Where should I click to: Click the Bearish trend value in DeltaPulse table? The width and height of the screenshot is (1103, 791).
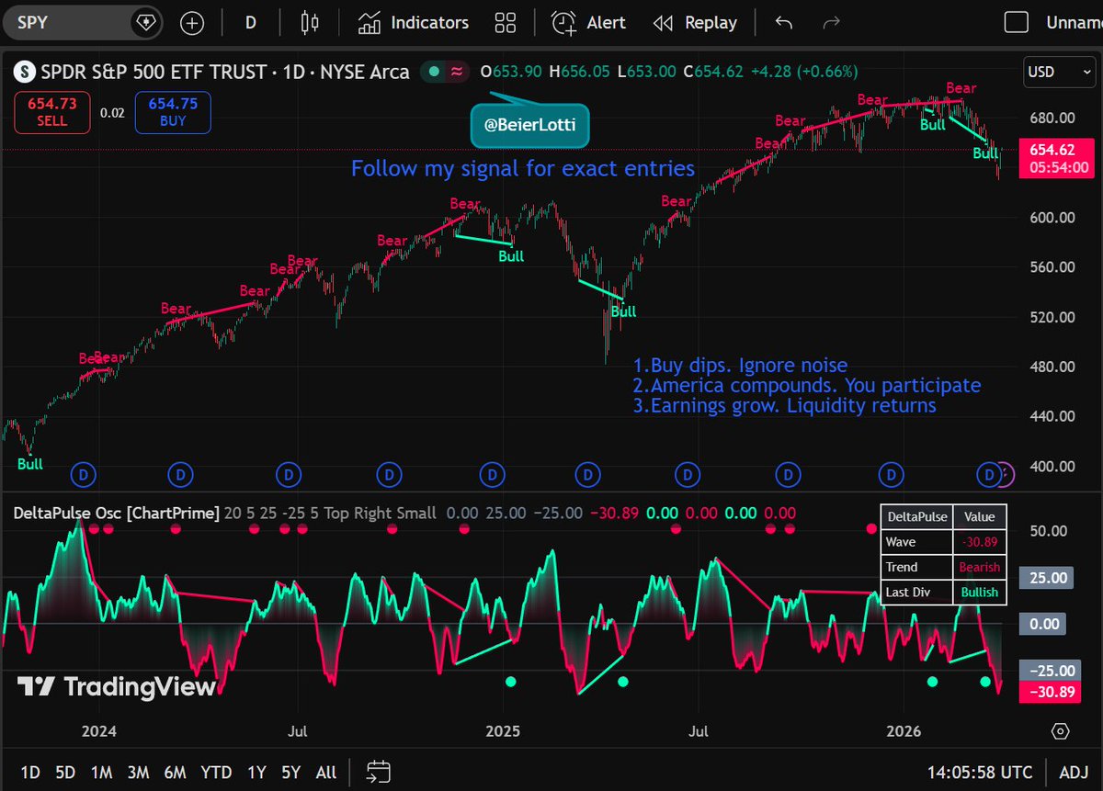[979, 568]
